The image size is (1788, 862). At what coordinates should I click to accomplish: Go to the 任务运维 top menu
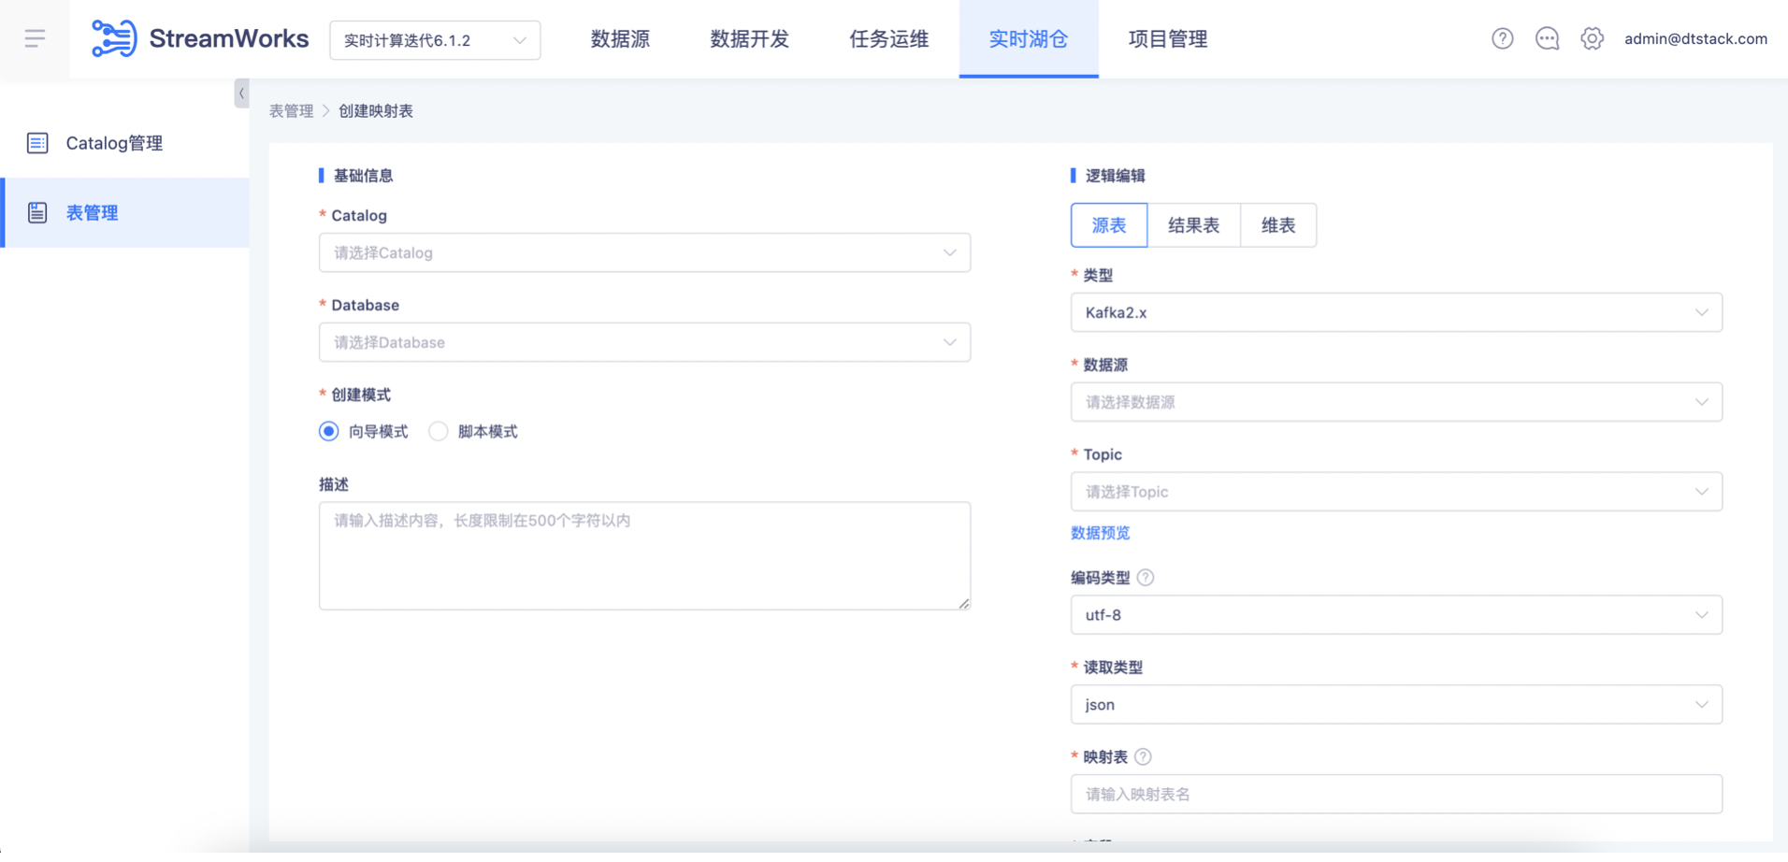[x=888, y=38]
